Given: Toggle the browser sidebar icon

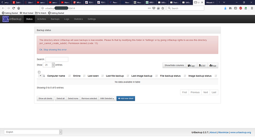Looking at the screenshot, I should tap(235, 8).
